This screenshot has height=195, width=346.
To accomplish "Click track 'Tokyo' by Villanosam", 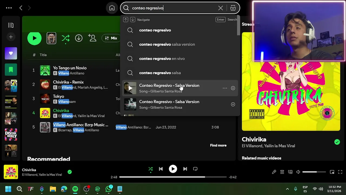I will pos(58,96).
